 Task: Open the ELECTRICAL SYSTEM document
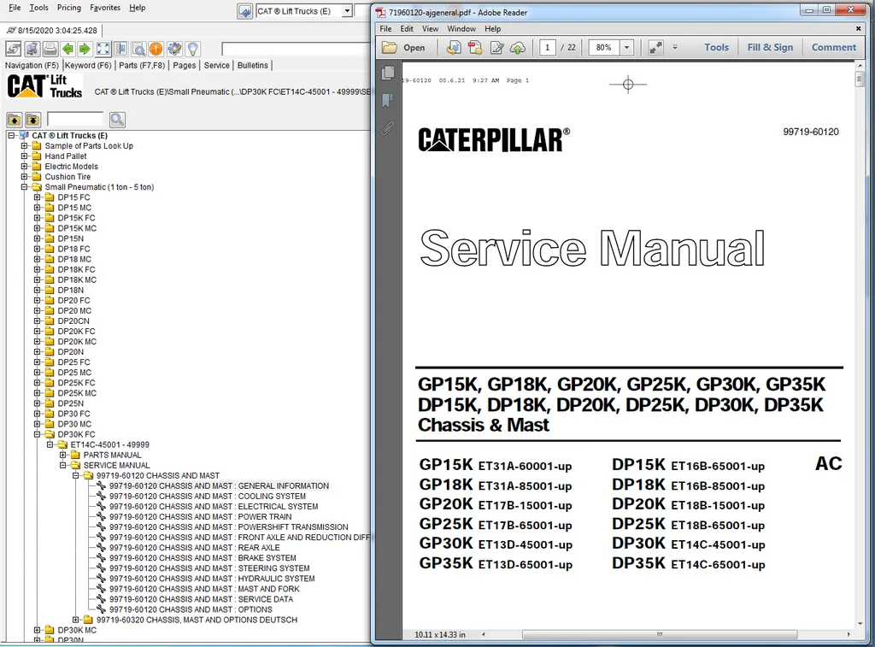tap(214, 506)
